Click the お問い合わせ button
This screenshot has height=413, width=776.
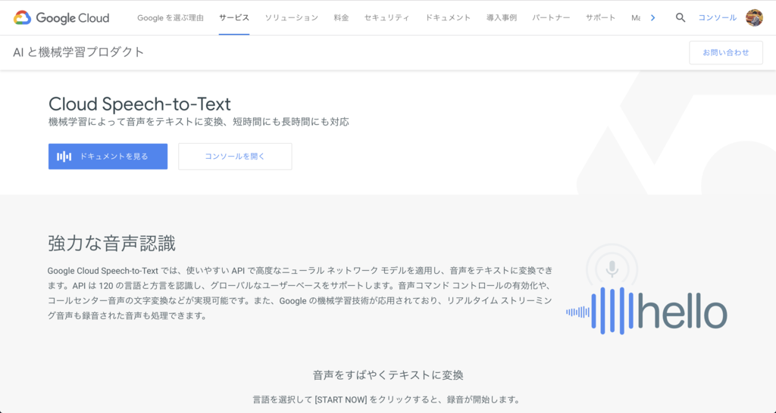pos(726,52)
